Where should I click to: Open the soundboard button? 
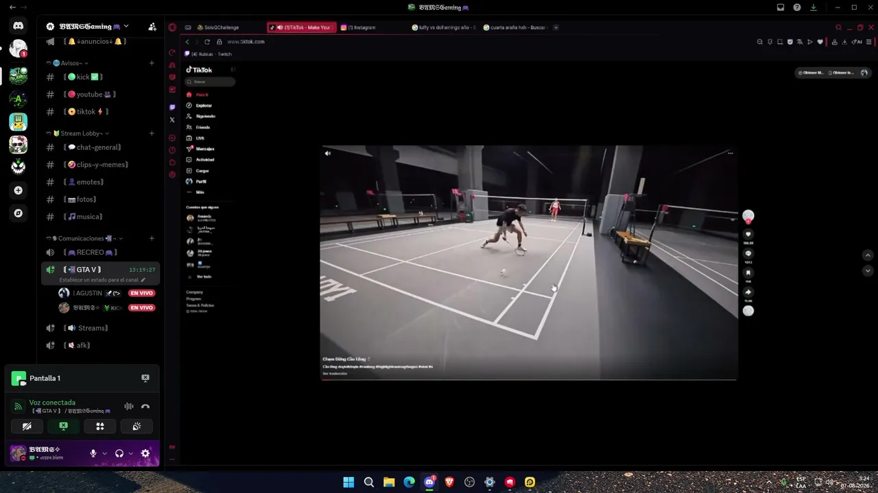click(137, 426)
